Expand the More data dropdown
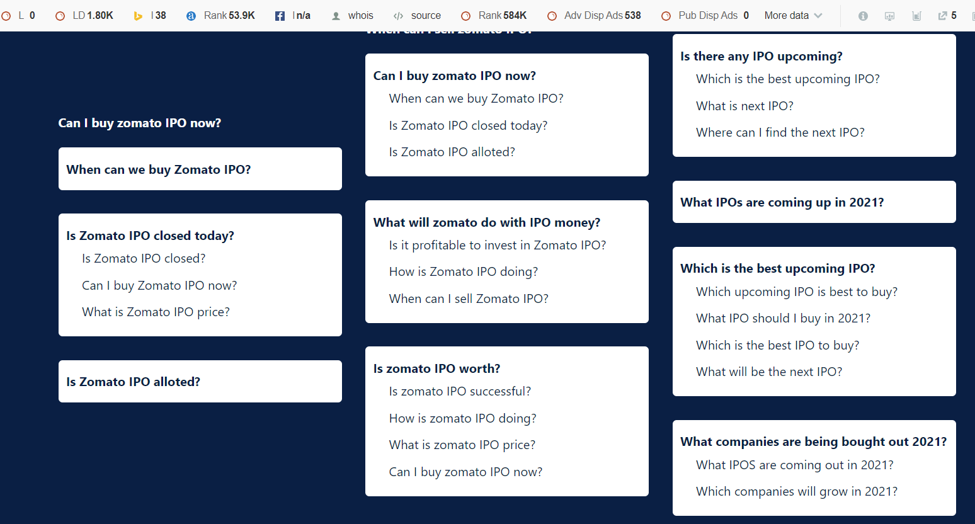The height and width of the screenshot is (524, 975). [x=793, y=15]
